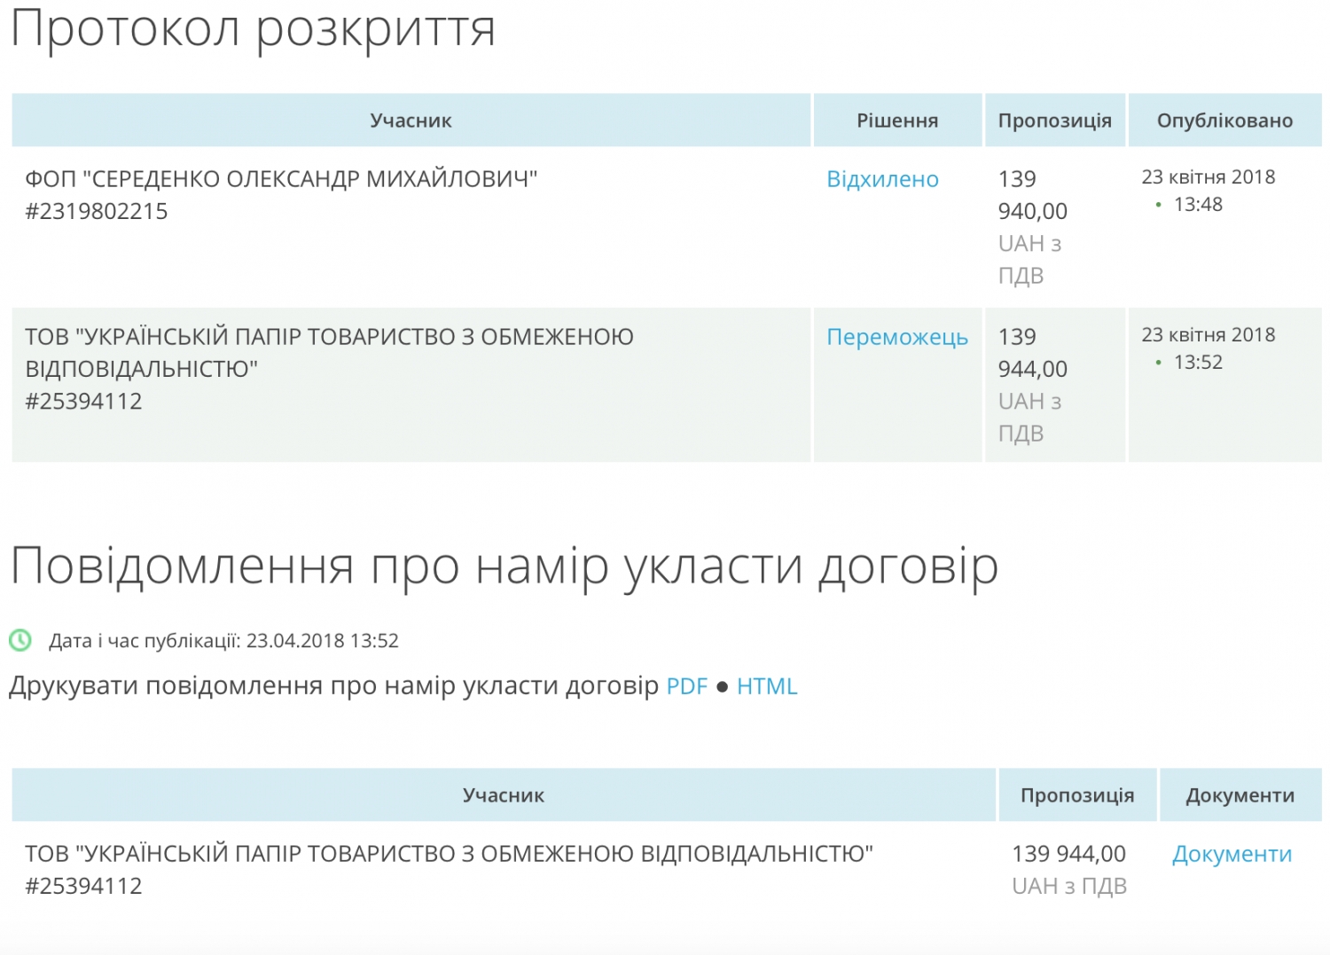Open the Переможець decision link
Viewport: 1330px width, 955px height.
[x=896, y=337]
